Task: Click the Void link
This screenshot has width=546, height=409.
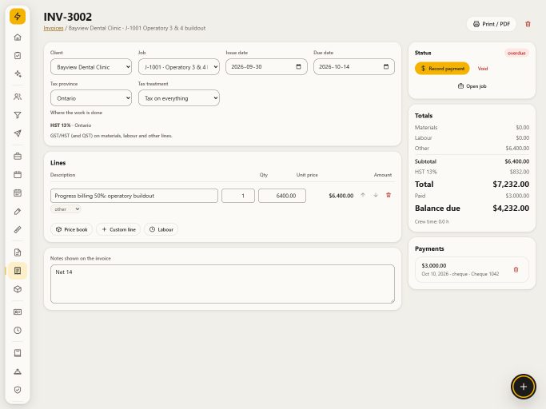Action: point(482,69)
